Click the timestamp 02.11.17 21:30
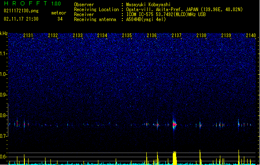Viewport: 260px width, 165px height. (21, 19)
